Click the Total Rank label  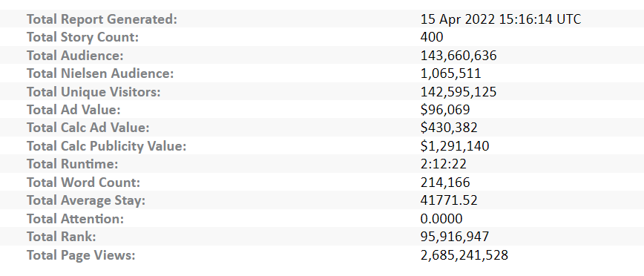61,237
